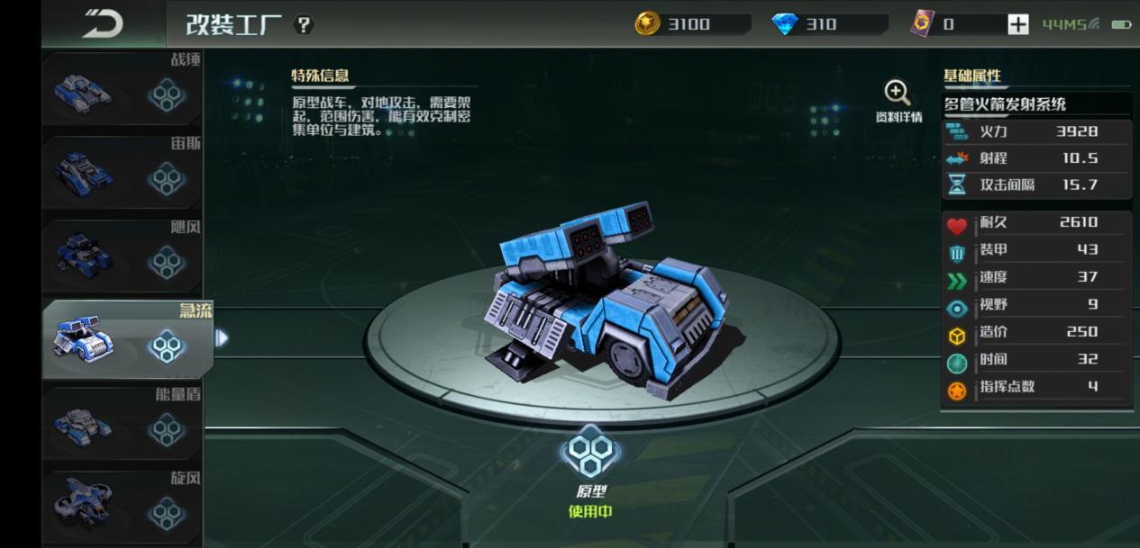1140x548 pixels.
Task: Click hexagon module icon beside 能量盾
Action: point(167,429)
